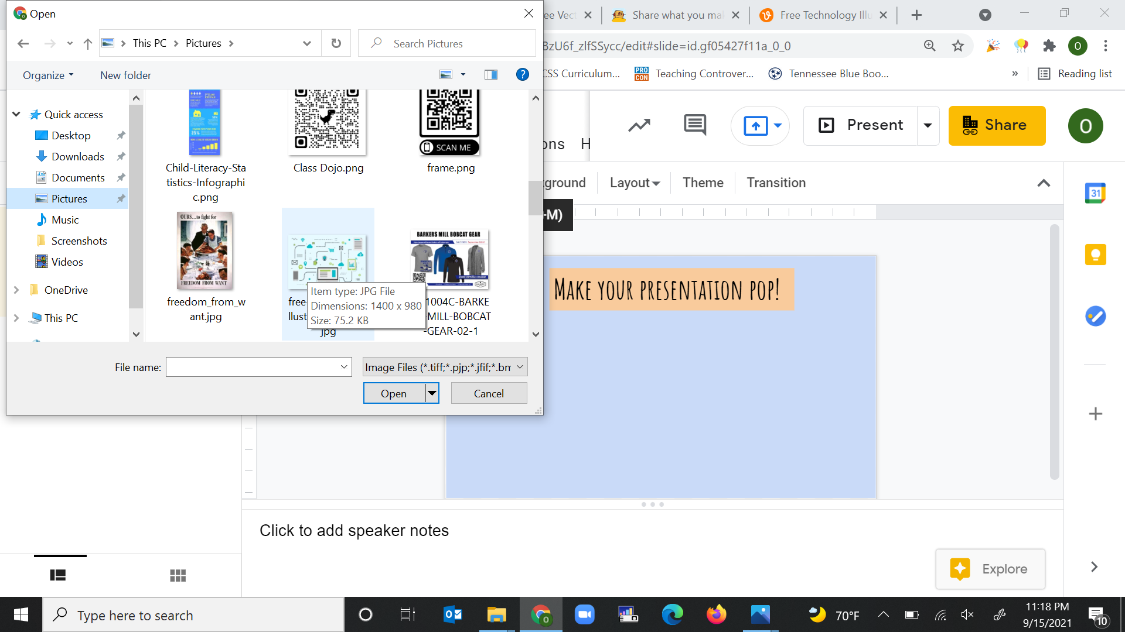Image resolution: width=1125 pixels, height=632 pixels.
Task: Switch to the Free Technology browser tab
Action: pyautogui.click(x=820, y=15)
